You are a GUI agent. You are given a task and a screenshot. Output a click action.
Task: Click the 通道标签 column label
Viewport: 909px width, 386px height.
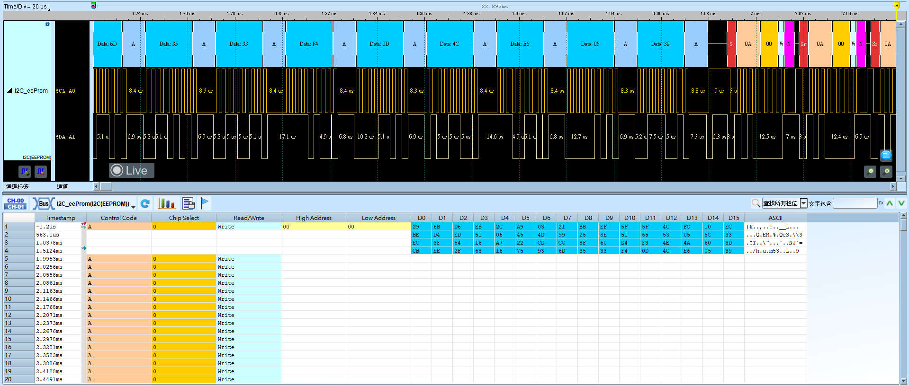[18, 187]
